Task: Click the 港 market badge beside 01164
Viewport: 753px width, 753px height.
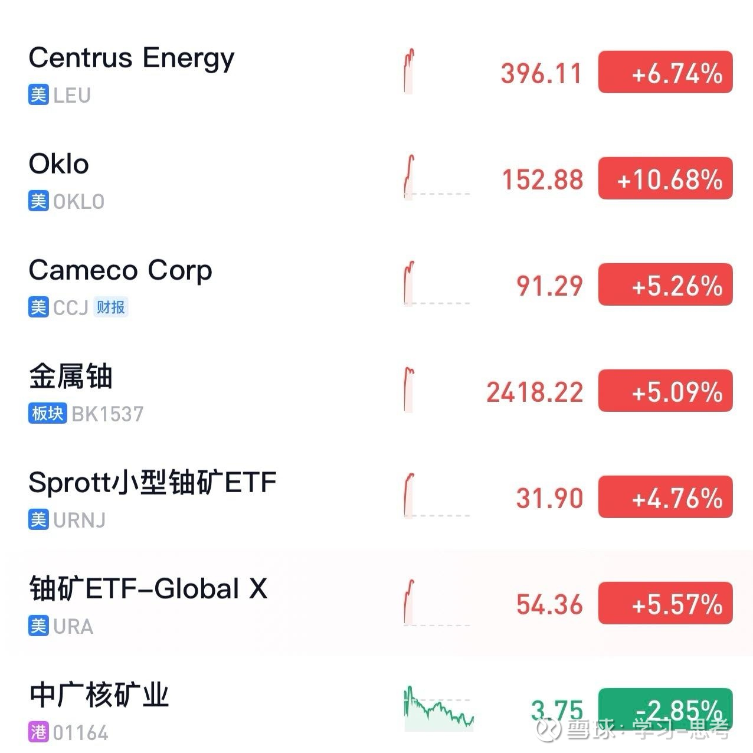Action: point(38,732)
